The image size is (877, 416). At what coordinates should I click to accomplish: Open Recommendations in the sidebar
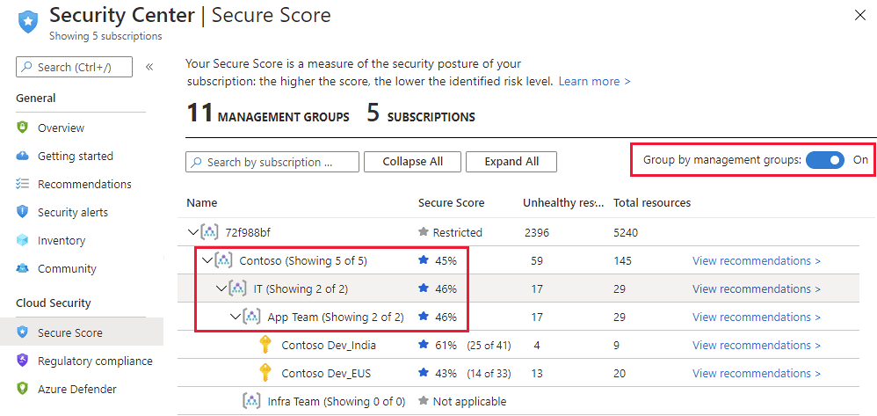[84, 184]
